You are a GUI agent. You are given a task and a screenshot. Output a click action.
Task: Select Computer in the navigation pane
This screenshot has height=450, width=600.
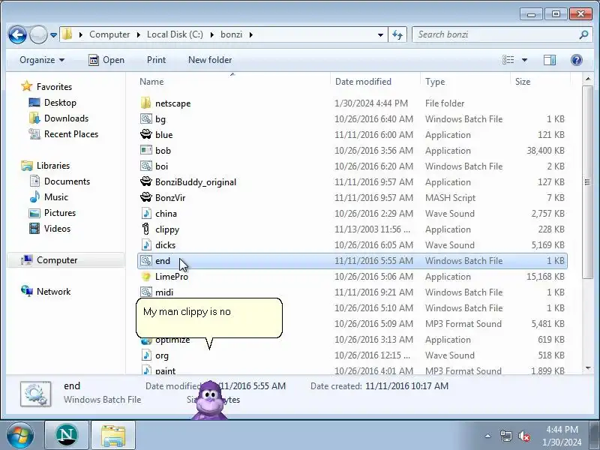tap(65, 260)
